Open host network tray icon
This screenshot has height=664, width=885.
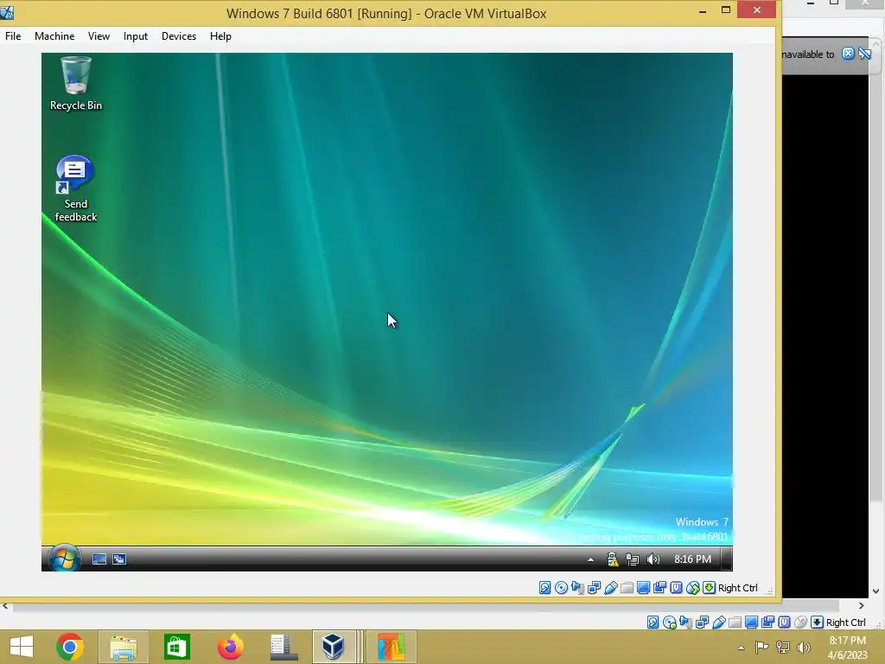coord(783,647)
